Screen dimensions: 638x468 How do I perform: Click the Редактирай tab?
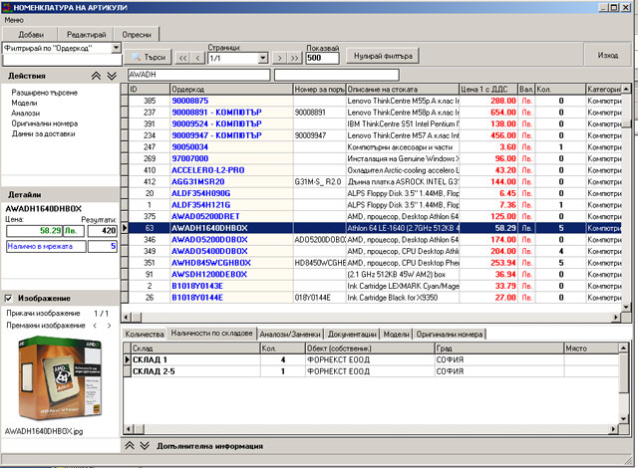(x=86, y=35)
